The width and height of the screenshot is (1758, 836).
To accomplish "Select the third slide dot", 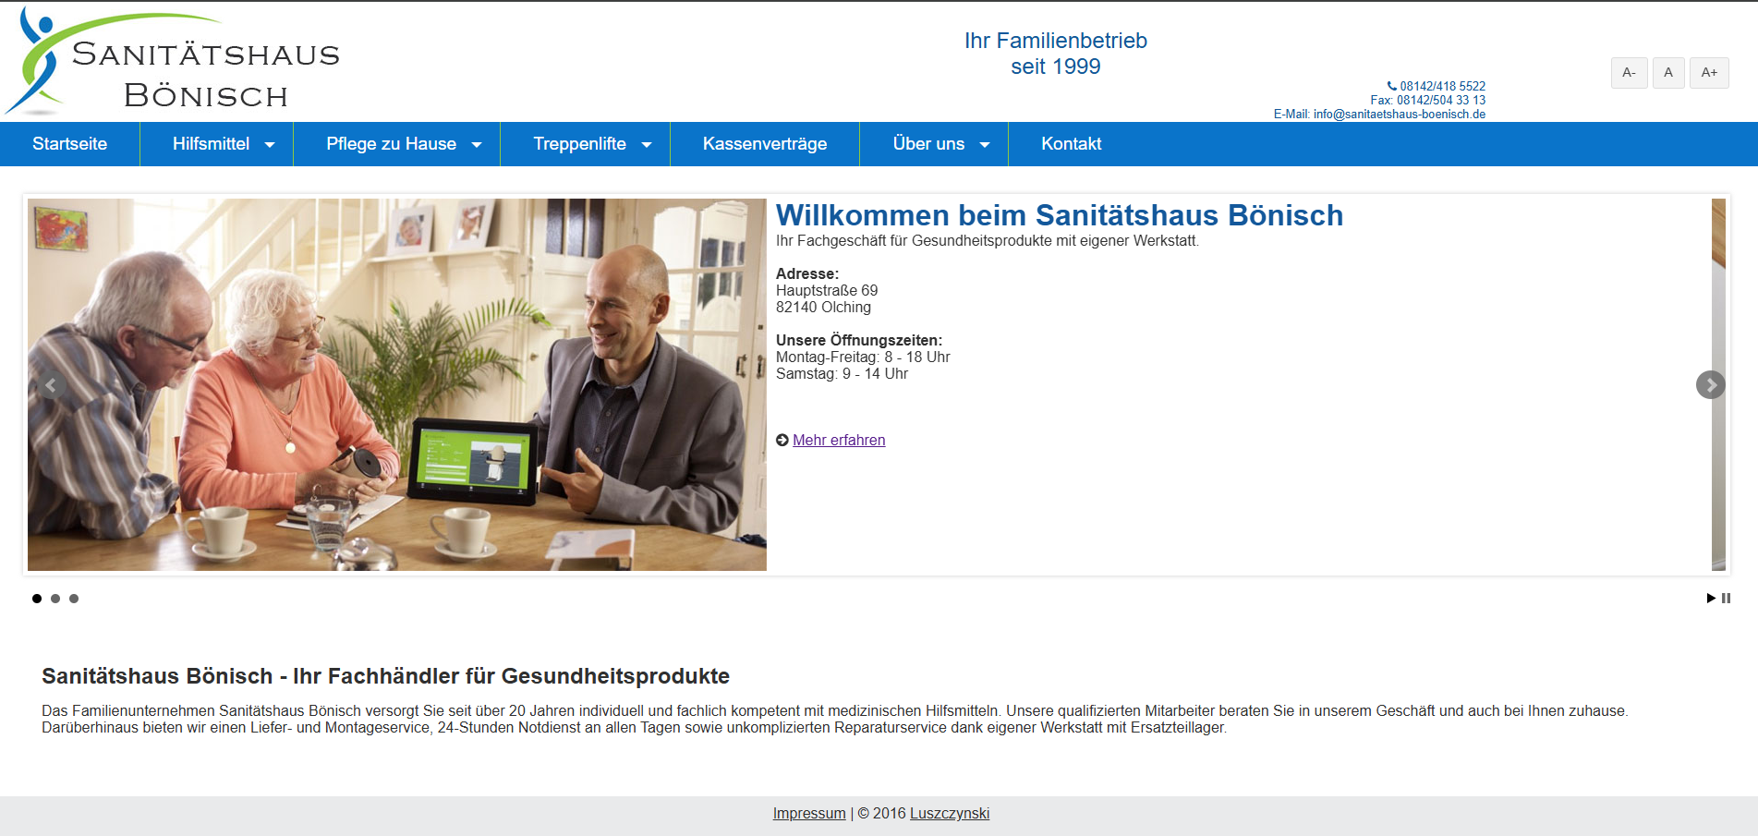I will (74, 599).
